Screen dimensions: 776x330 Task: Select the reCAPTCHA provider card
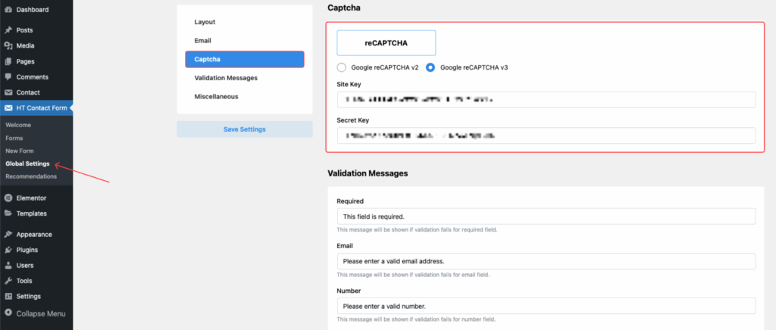click(386, 43)
